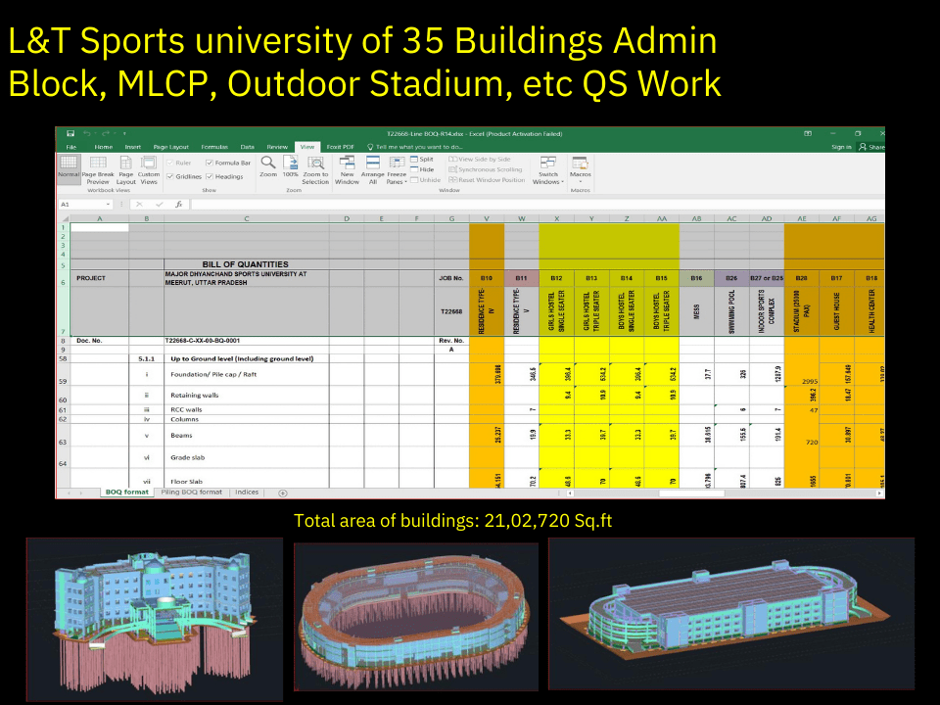Screen dimensions: 940x705
Task: Click scroll right arrow on horizontal scrollbar
Action: click(879, 493)
